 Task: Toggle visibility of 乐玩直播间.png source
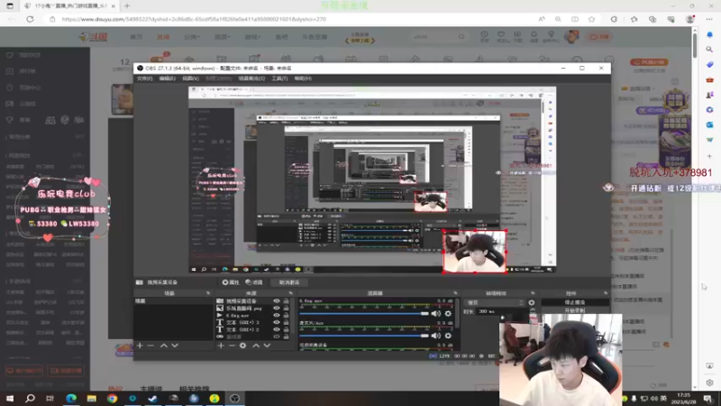coord(277,308)
